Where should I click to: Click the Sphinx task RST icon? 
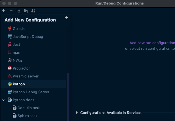[14, 116]
